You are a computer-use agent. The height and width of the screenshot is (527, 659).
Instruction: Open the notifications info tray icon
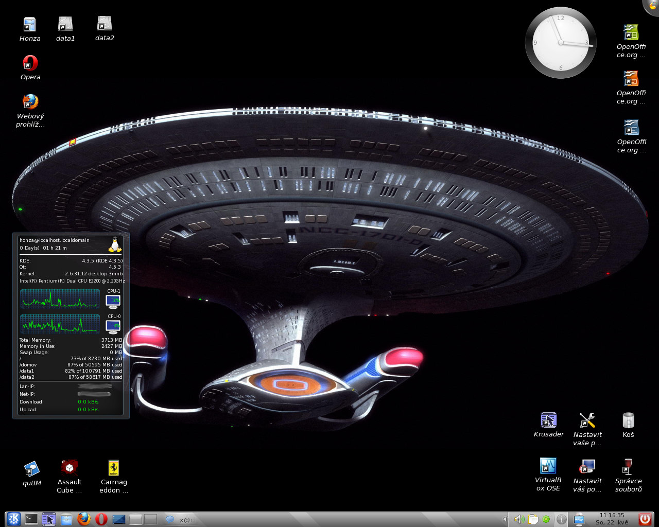pos(562,519)
